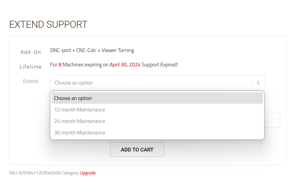Click the 'Support Expired!' notice text

[x=160, y=65]
